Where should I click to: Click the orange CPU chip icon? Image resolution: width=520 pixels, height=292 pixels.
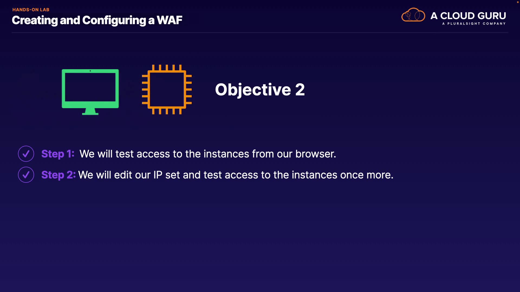click(x=167, y=89)
